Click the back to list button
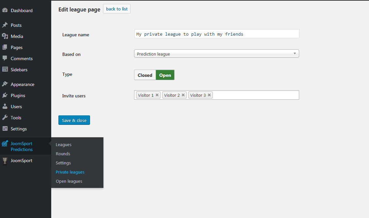This screenshot has width=369, height=218. (117, 9)
